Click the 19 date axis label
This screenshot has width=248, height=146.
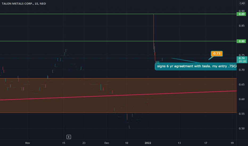pos(232,143)
